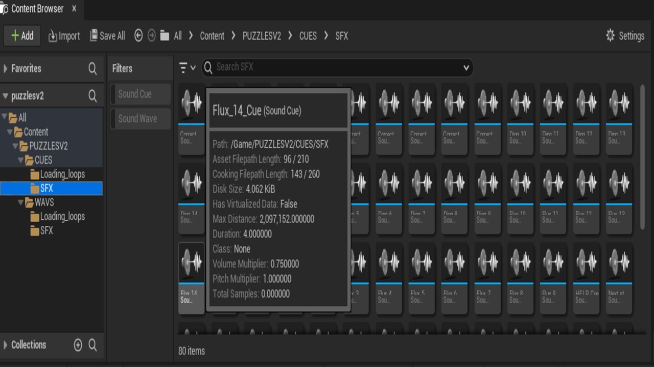Select the Flux 8 sound cue asset
The height and width of the screenshot is (367, 654).
coord(520,278)
